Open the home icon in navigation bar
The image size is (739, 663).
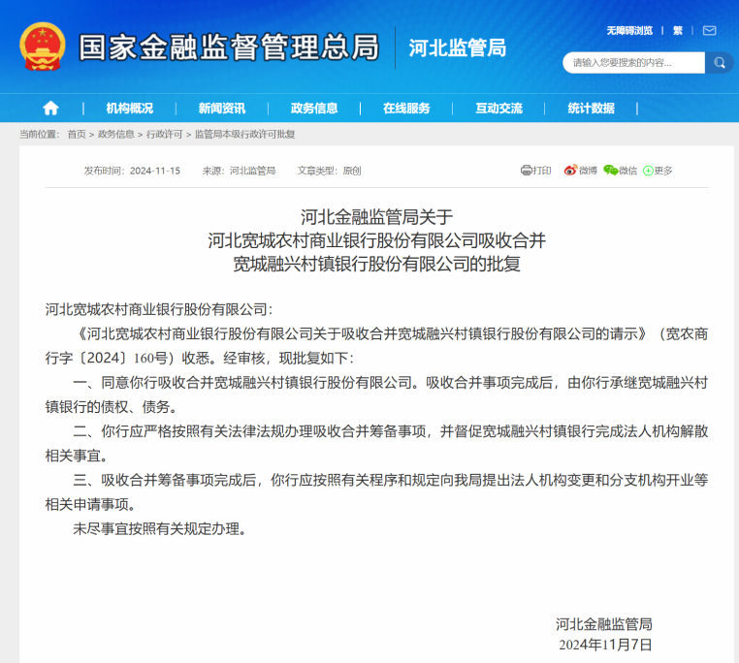point(50,109)
